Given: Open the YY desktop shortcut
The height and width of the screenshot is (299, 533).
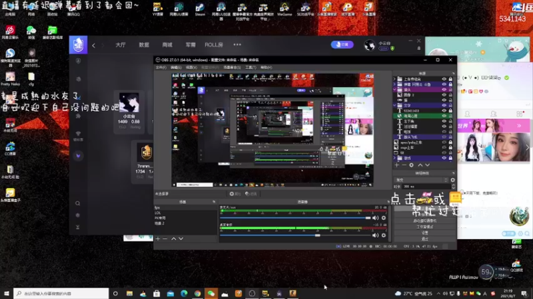Looking at the screenshot, I should [x=158, y=9].
